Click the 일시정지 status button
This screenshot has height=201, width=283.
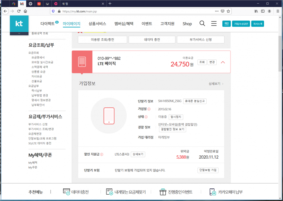[x=176, y=117]
